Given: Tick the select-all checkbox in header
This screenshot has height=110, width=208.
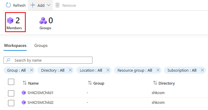Looking at the screenshot, I should coord(11,82).
